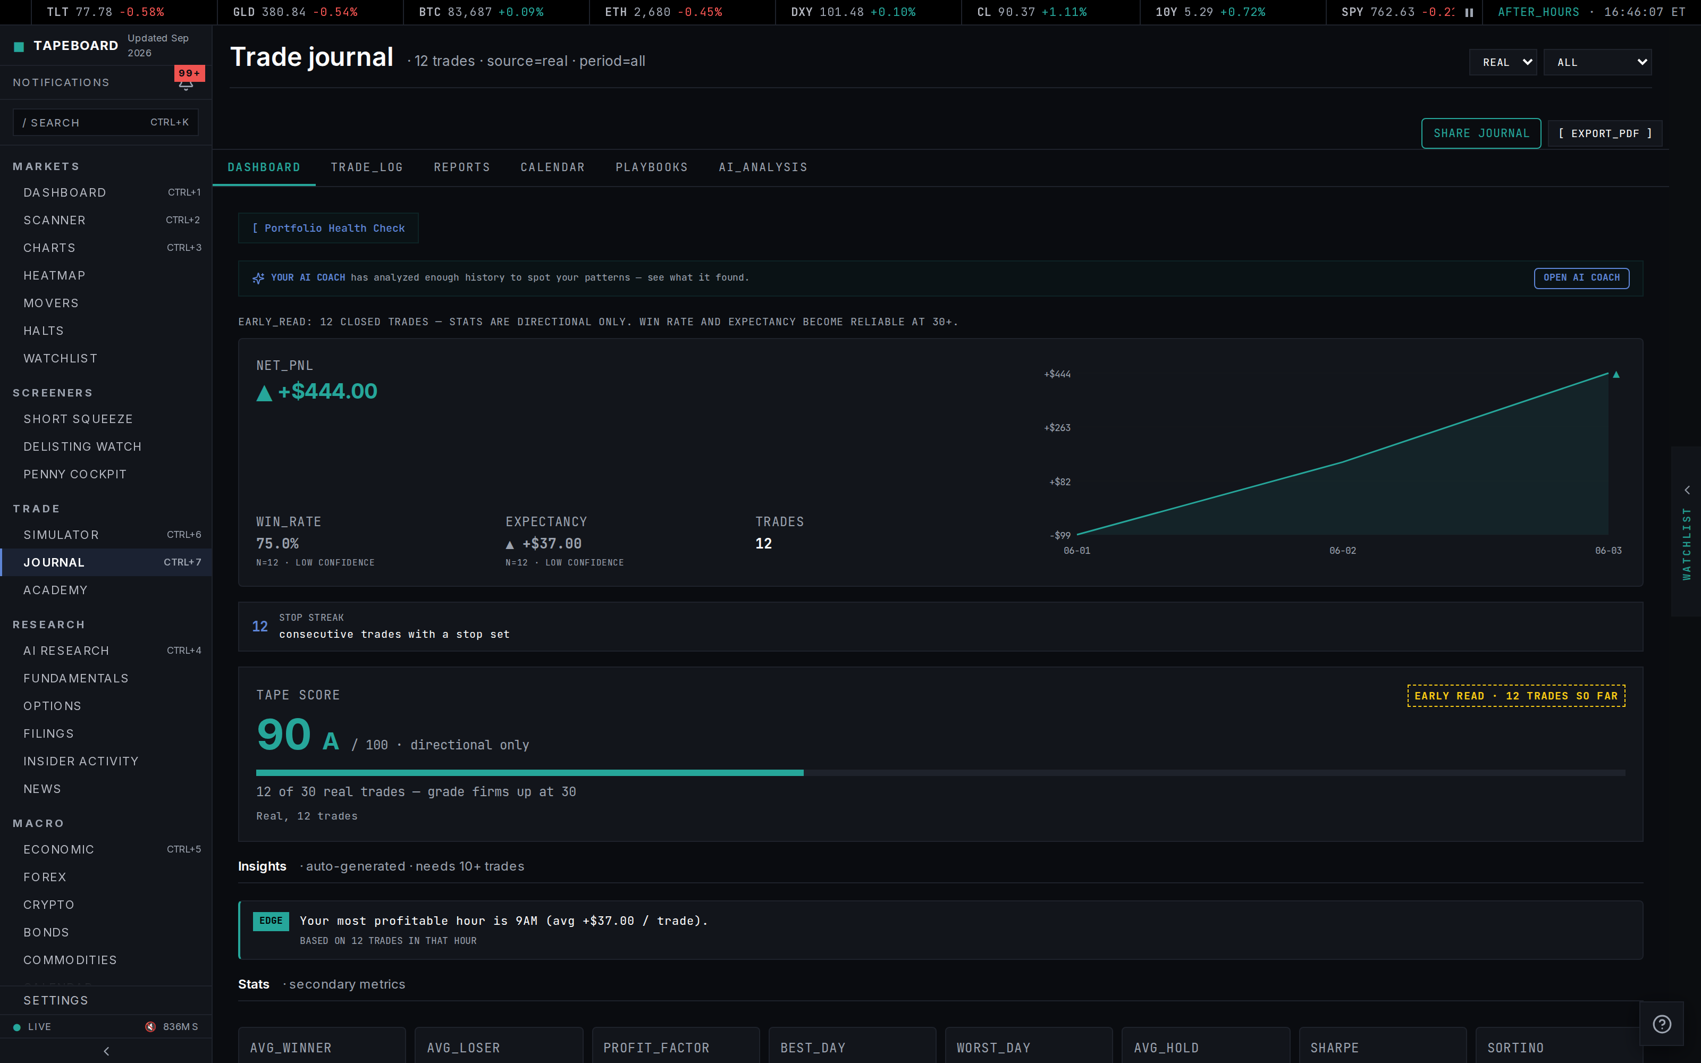Open Short Squeeze screener
1701x1063 pixels.
[106, 419]
